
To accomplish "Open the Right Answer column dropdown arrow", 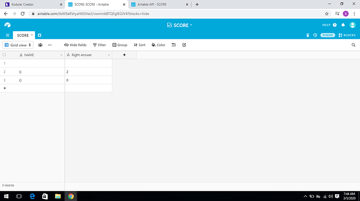I will click(x=109, y=55).
